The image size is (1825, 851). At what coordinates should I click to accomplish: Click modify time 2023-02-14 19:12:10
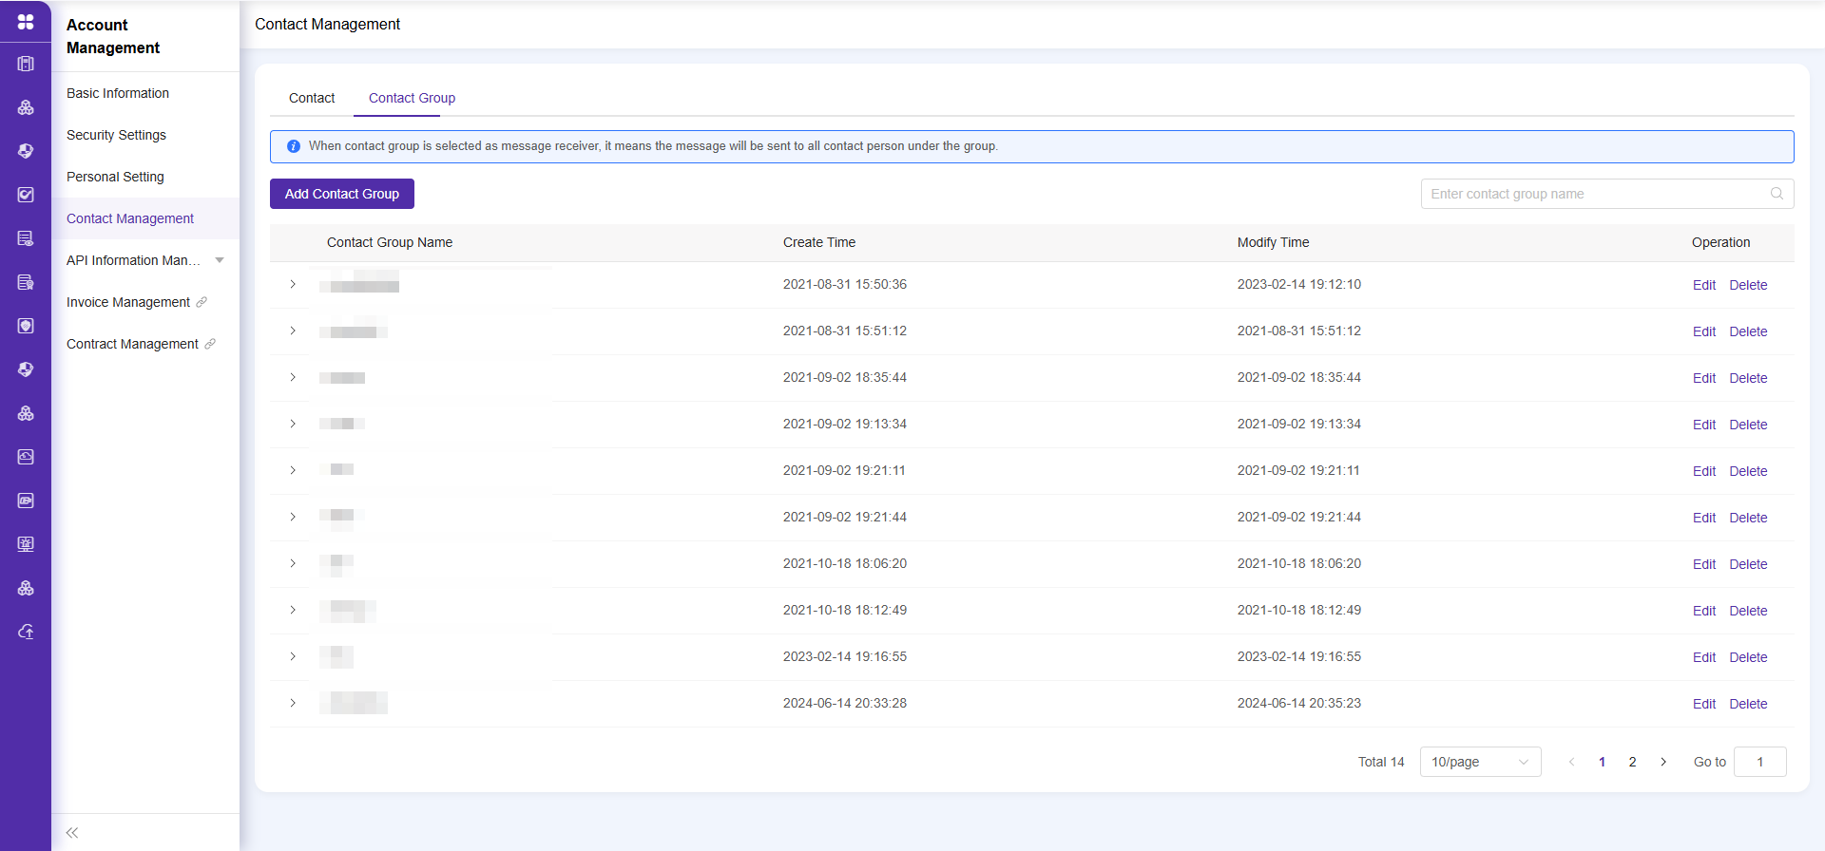(1298, 284)
